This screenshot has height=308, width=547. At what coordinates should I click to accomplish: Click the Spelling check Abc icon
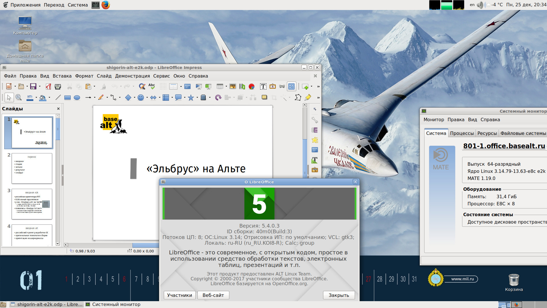pos(152,86)
